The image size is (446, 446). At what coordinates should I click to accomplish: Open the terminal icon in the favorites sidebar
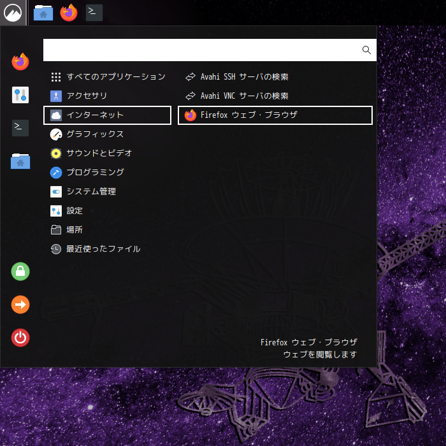coord(20,128)
